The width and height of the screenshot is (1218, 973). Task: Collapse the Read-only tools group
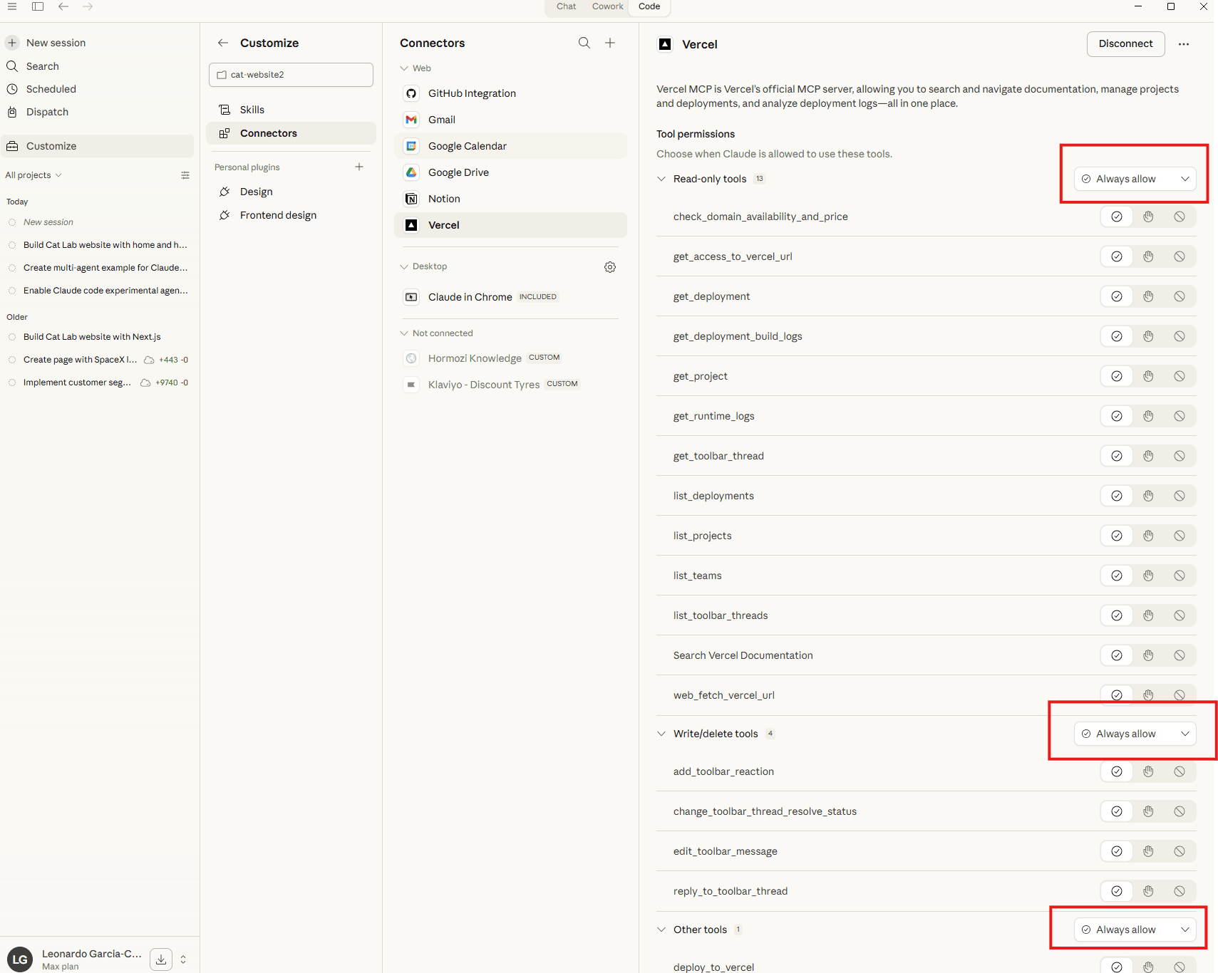tap(661, 179)
